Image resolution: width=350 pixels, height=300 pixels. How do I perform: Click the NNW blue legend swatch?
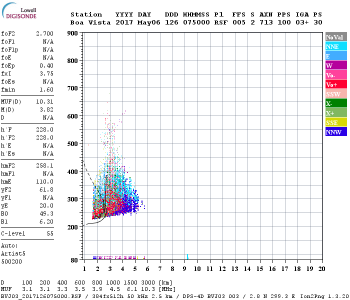(336, 132)
